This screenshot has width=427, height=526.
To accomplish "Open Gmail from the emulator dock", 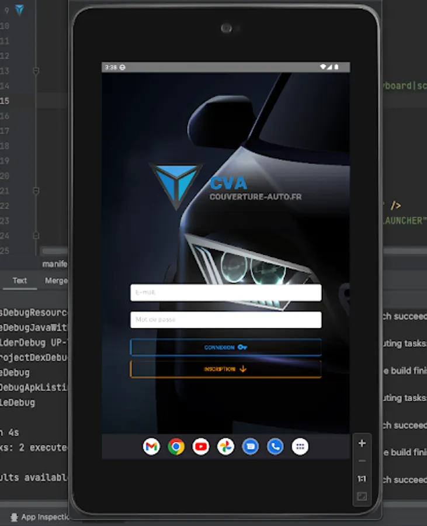I will pos(151,447).
